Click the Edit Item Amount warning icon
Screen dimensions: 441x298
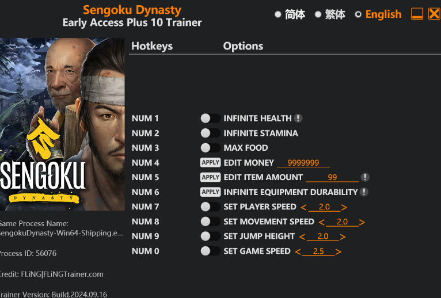pyautogui.click(x=365, y=177)
